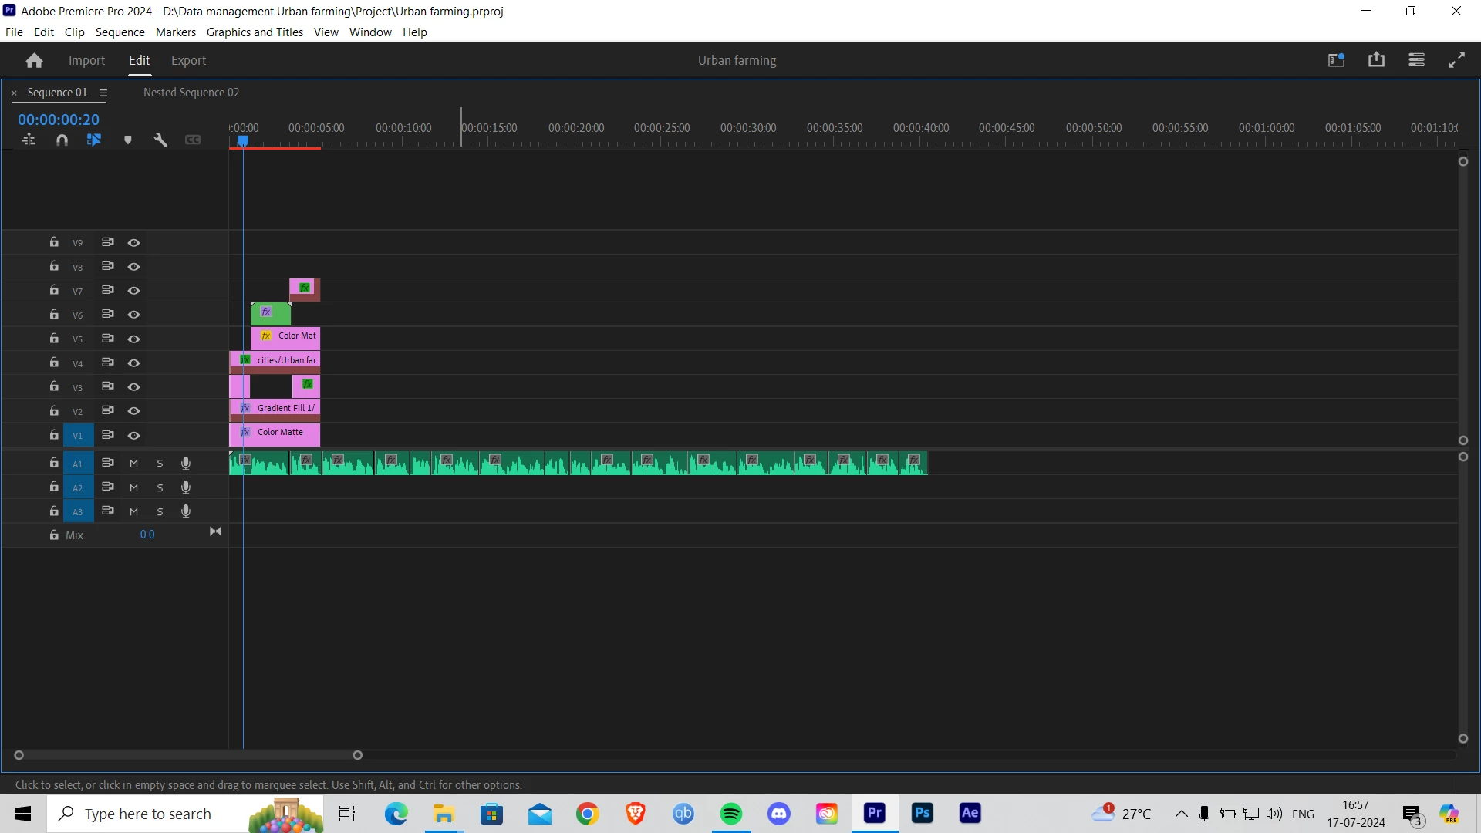Switch to Nested Sequence 02 tab
The image size is (1481, 833).
[x=191, y=93]
